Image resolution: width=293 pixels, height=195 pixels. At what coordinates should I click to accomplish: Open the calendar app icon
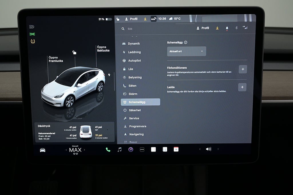pyautogui.click(x=176, y=149)
